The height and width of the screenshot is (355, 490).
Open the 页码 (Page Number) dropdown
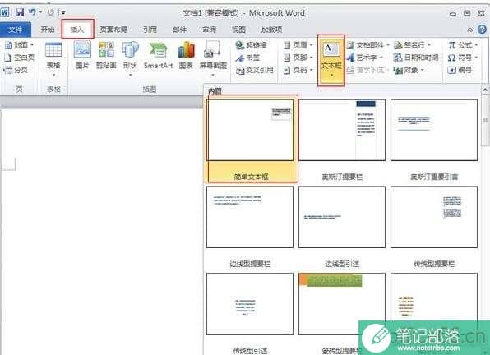pos(298,70)
